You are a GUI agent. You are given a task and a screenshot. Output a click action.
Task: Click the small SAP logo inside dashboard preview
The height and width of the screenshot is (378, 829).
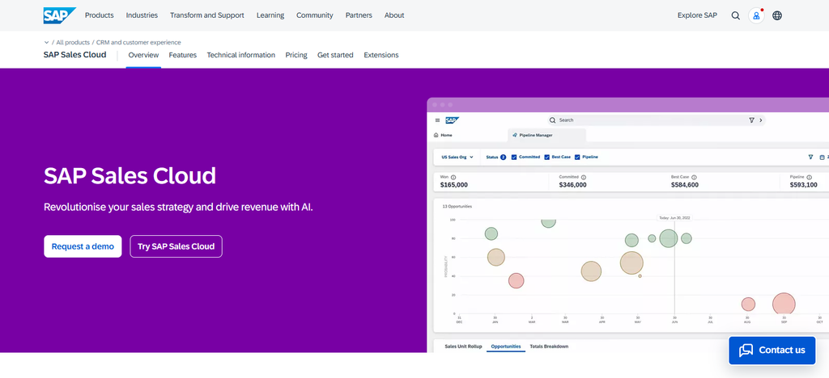[x=452, y=120]
